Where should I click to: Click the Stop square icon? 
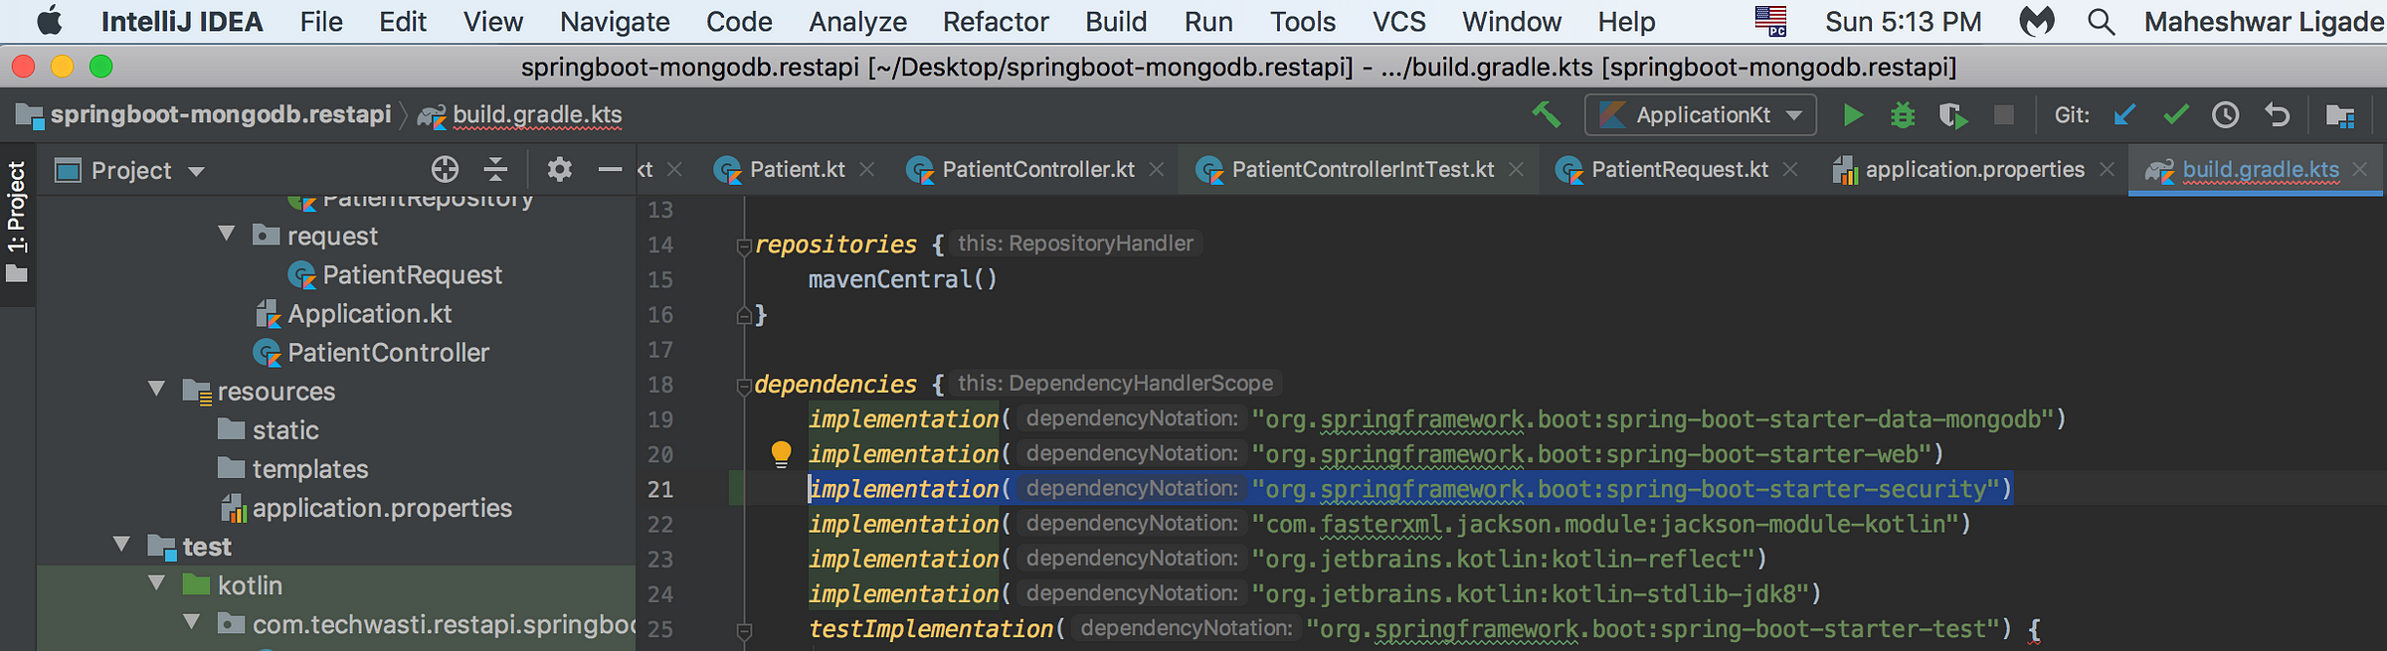coord(2004,115)
